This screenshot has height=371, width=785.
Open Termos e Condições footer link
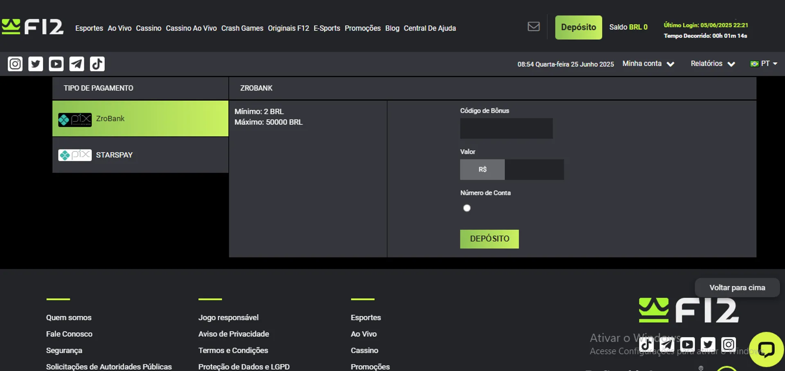click(233, 351)
